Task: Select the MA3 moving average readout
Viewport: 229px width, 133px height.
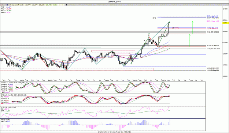Action: click(6, 11)
